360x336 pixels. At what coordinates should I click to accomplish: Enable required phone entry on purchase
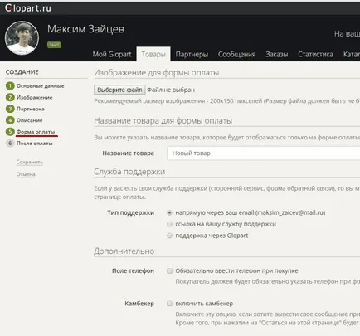[169, 270]
